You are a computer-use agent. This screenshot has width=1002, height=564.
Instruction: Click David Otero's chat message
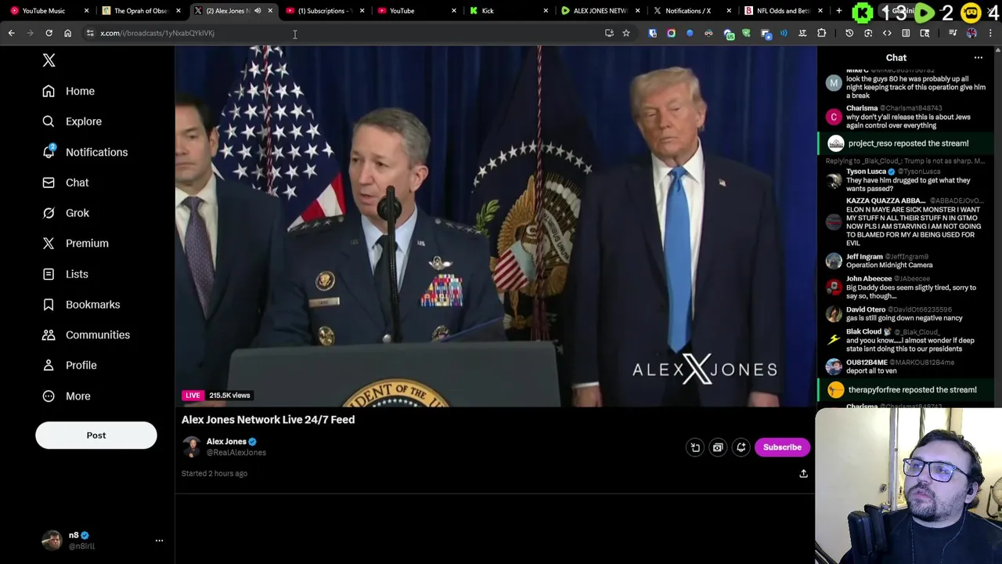click(x=904, y=318)
